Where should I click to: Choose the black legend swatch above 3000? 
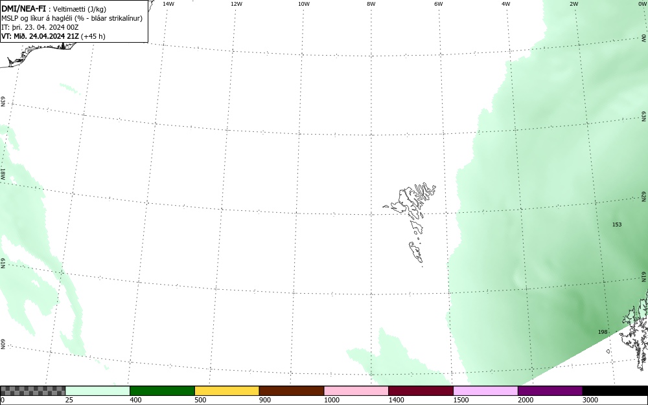(x=615, y=391)
